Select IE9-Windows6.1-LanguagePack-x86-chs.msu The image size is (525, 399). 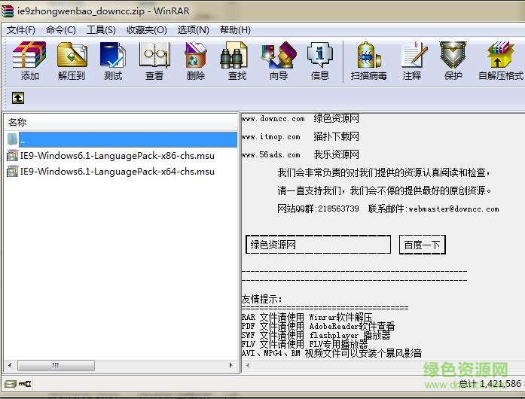coord(118,156)
